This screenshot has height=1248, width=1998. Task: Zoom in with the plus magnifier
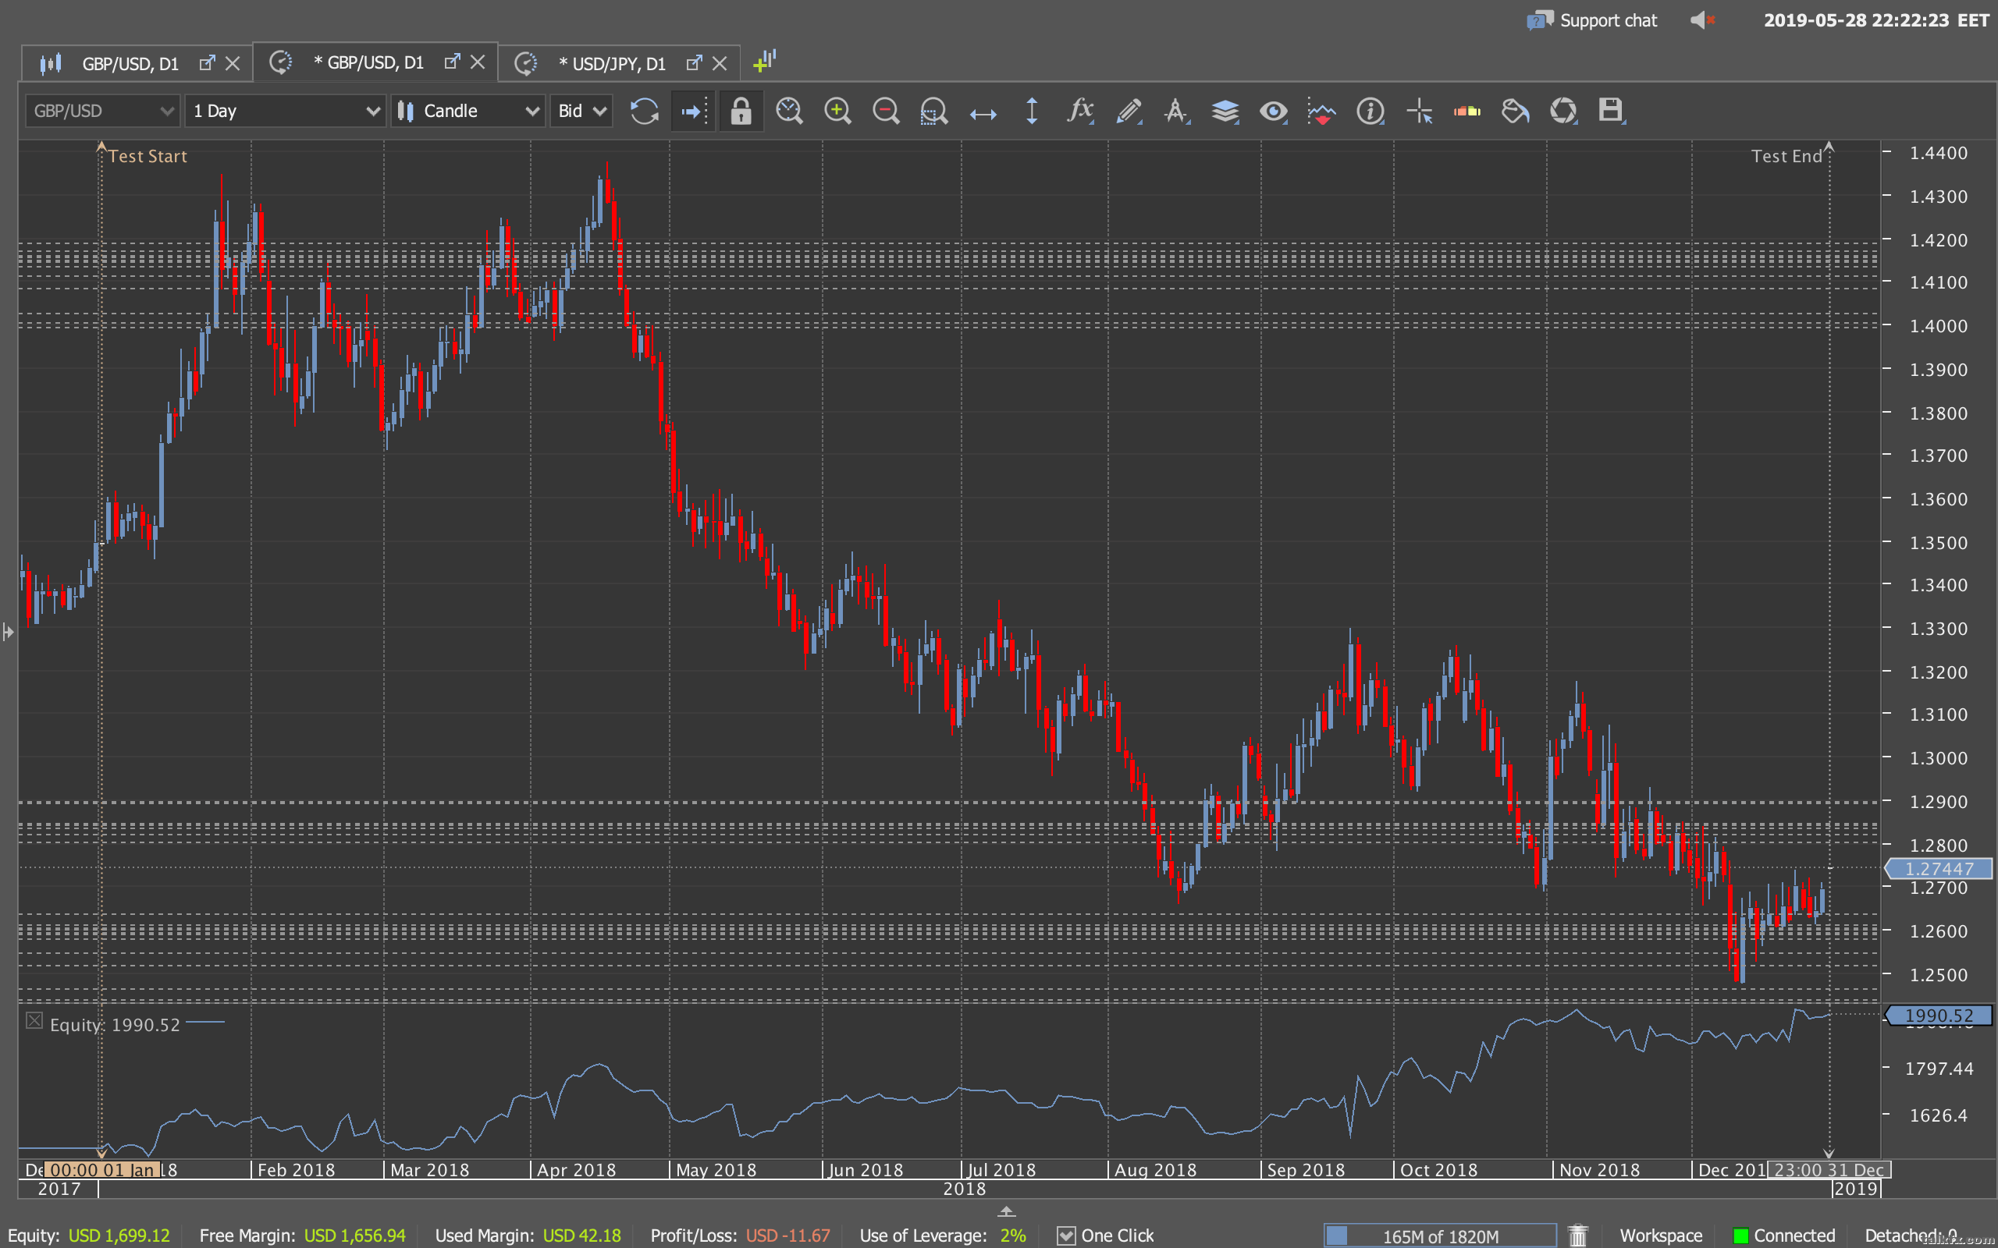[837, 111]
